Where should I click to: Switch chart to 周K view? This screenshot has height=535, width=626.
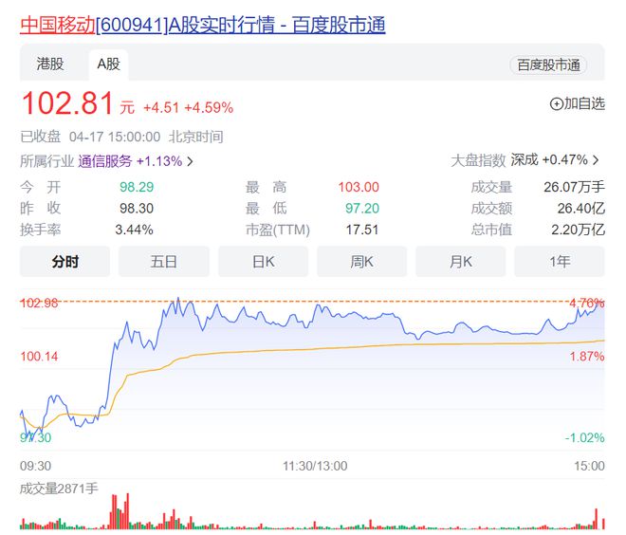point(361,262)
